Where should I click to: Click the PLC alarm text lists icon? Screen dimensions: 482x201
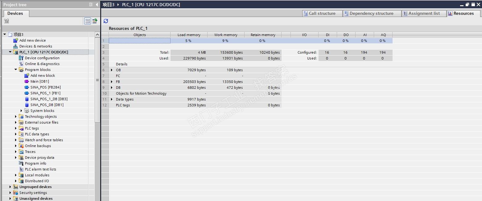21,169
